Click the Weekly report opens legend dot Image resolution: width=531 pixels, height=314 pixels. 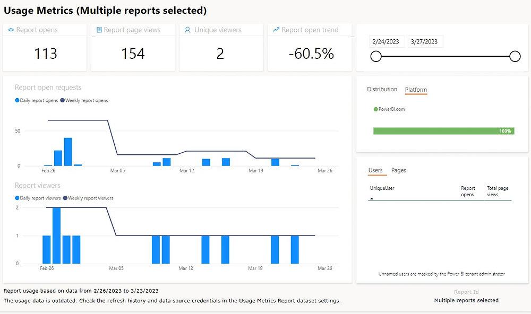click(62, 100)
